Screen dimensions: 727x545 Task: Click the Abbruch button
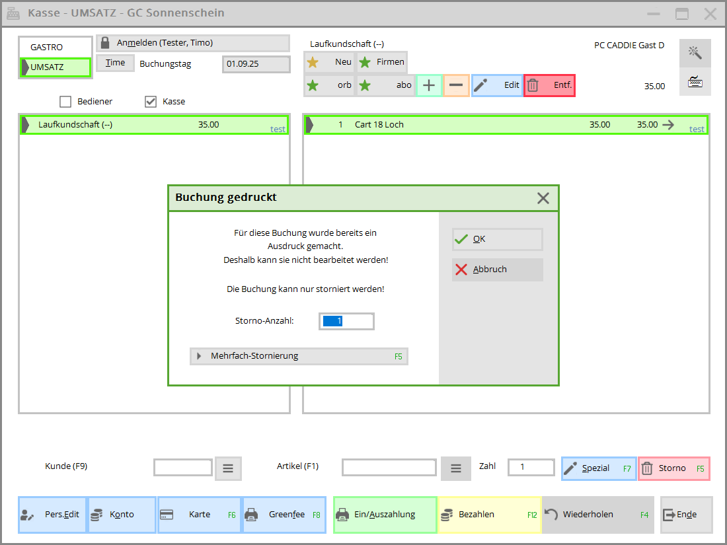(x=497, y=270)
